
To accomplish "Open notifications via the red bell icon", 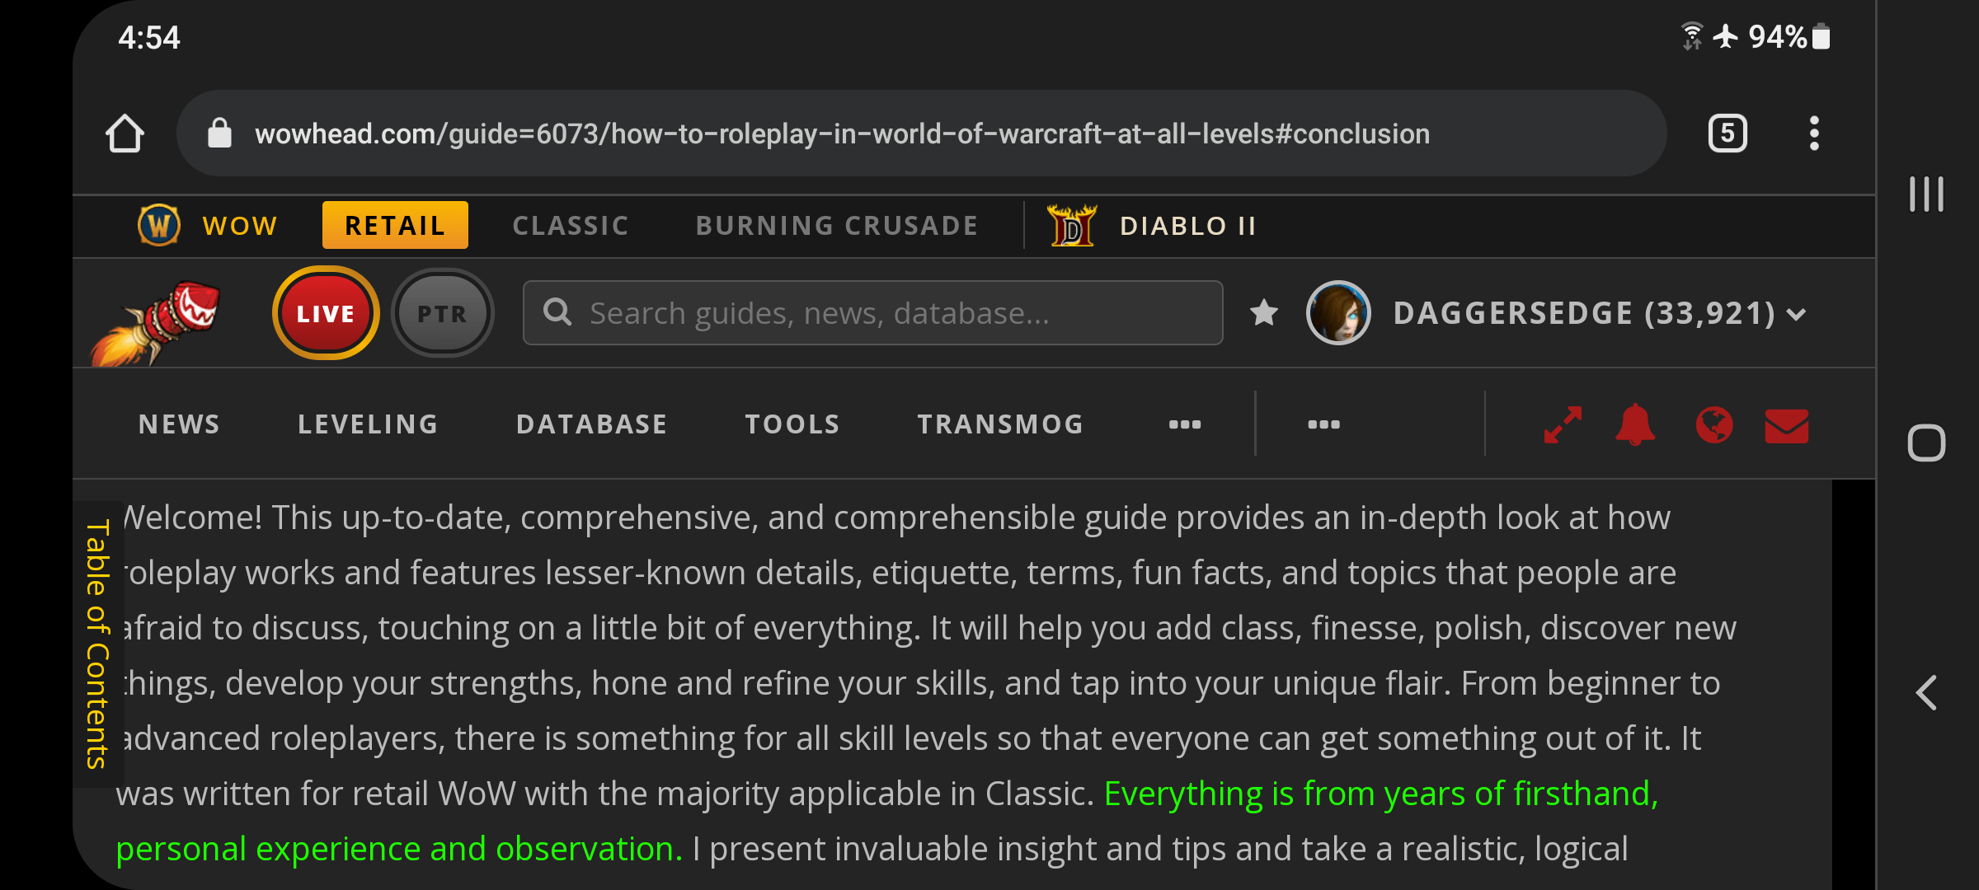I will click(1634, 425).
